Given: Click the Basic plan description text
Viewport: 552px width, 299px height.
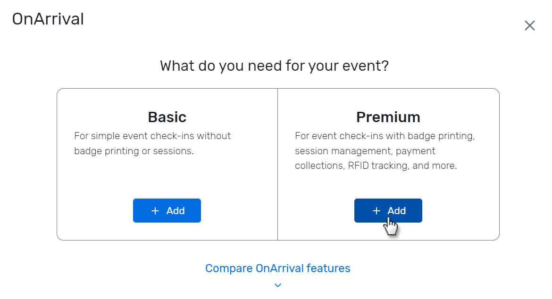Looking at the screenshot, I should click(152, 143).
